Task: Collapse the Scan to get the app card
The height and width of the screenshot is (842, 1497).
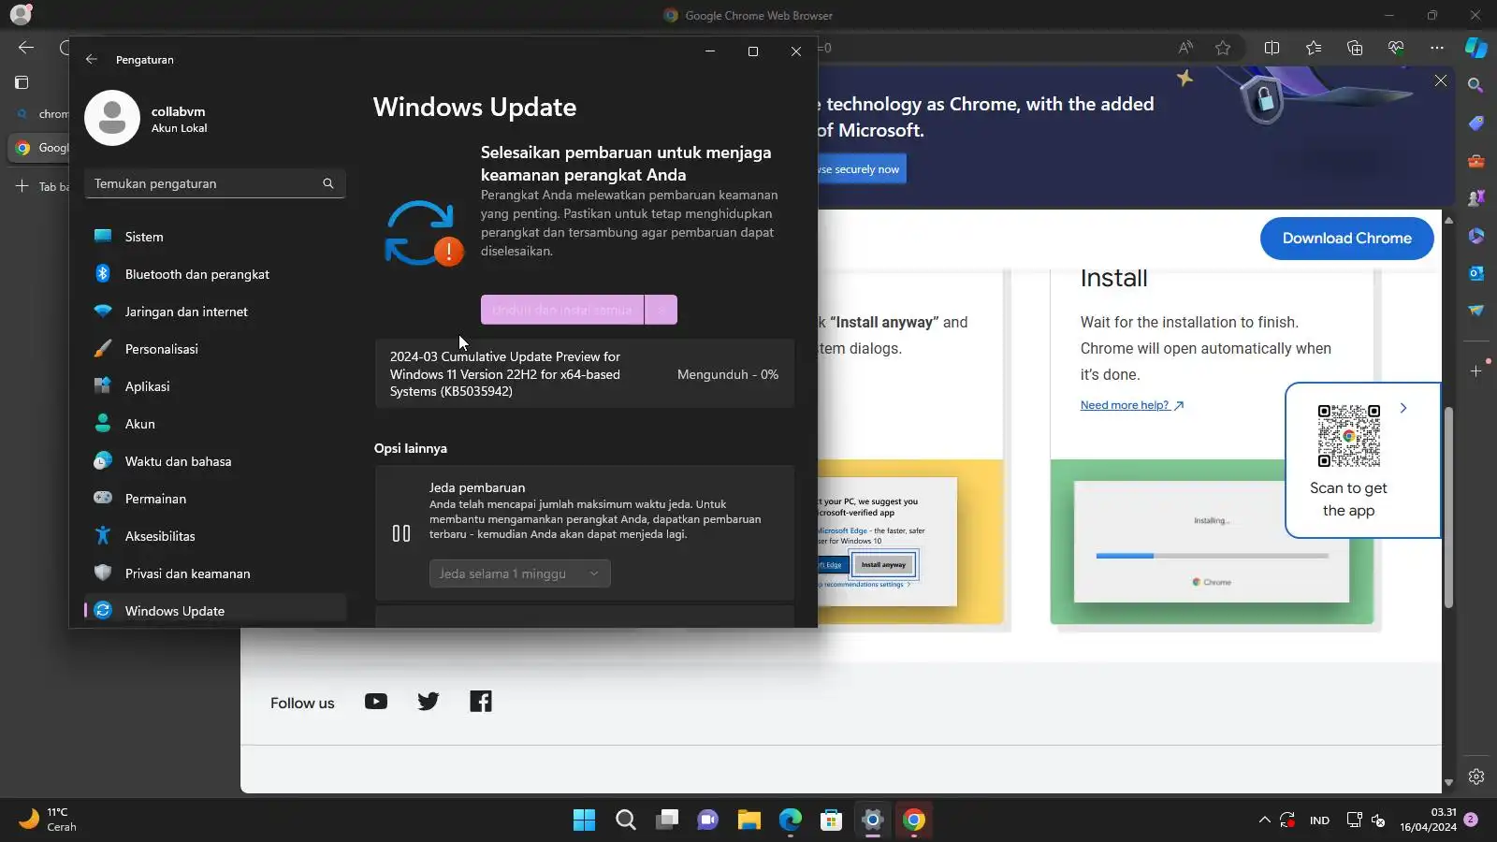Action: pyautogui.click(x=1403, y=408)
